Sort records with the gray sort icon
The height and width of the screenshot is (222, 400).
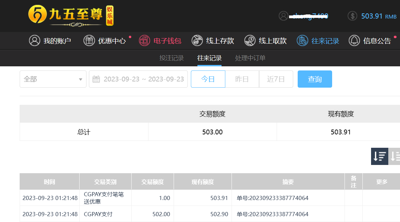394,156
